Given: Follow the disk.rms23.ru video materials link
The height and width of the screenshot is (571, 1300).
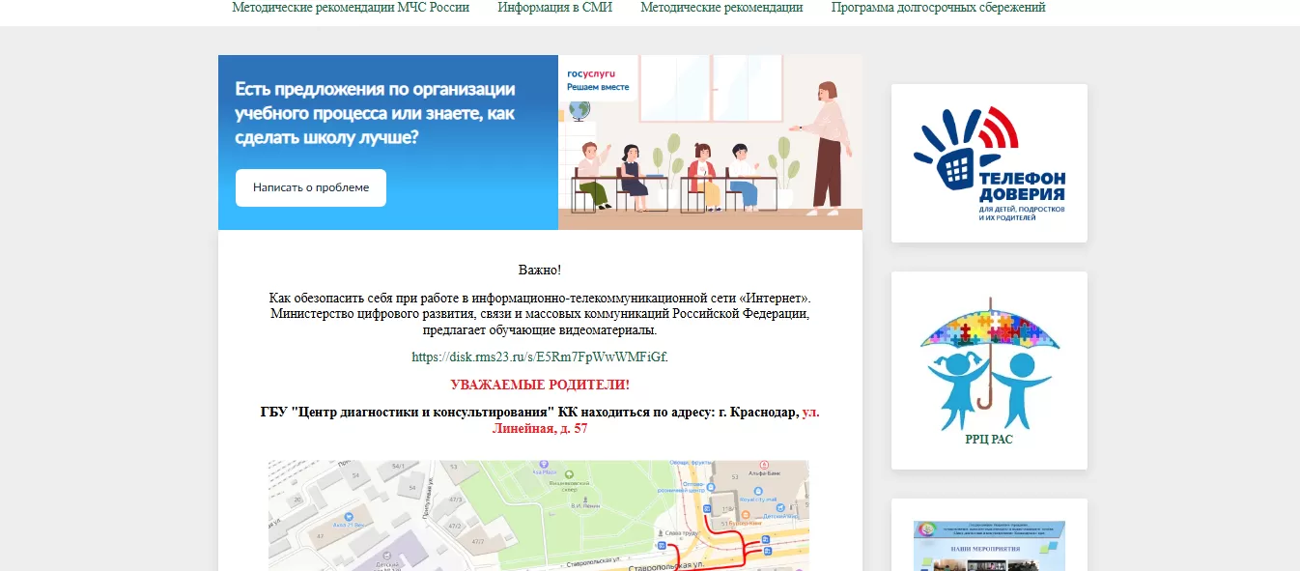Looking at the screenshot, I should click(539, 357).
